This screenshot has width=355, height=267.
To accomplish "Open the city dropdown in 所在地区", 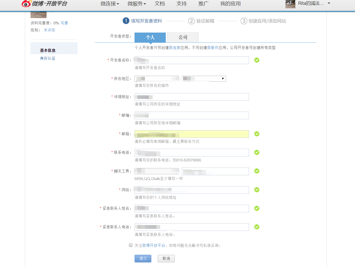I will tap(204, 79).
